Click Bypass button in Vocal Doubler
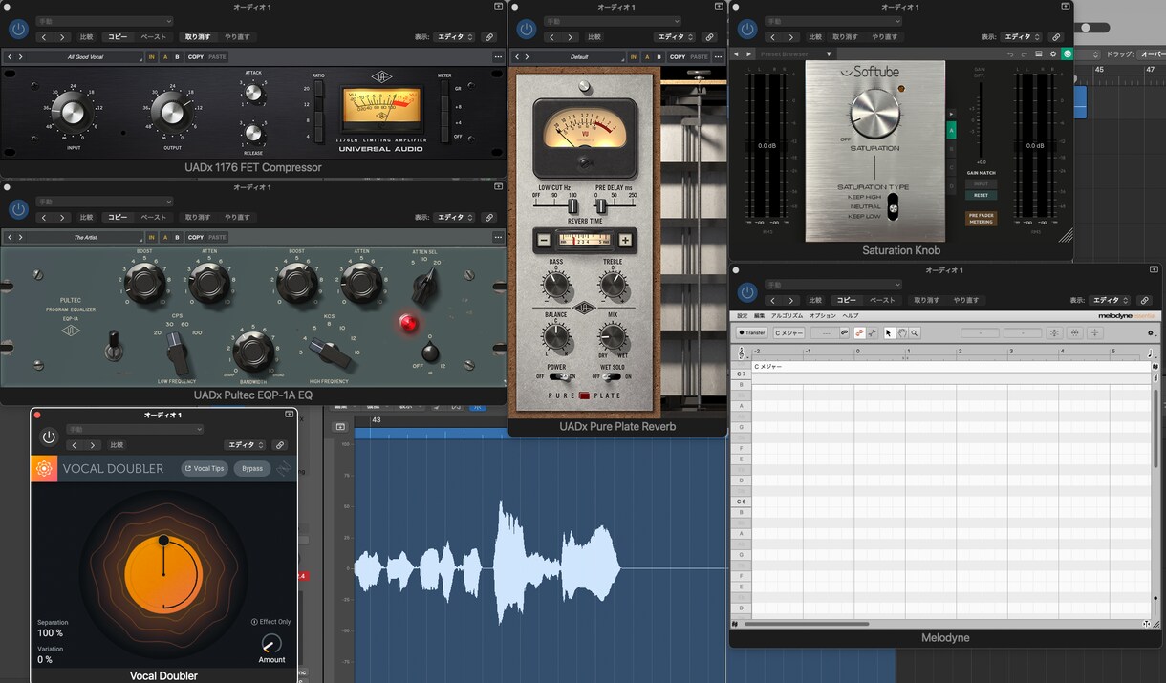 [x=252, y=468]
